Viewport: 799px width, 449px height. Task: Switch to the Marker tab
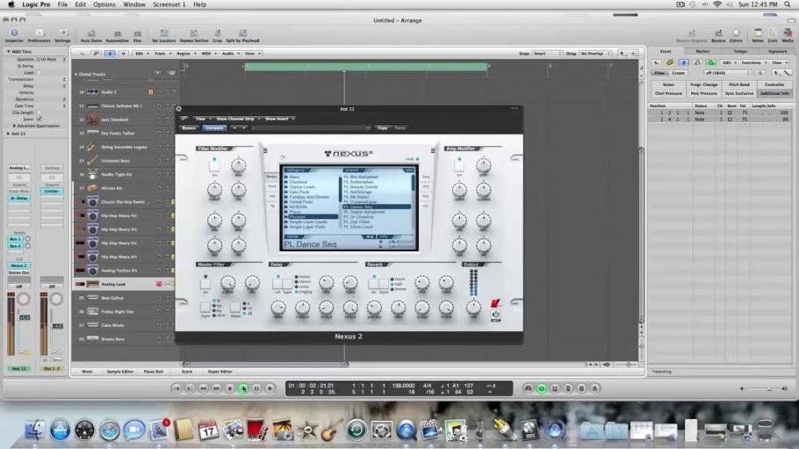(702, 52)
